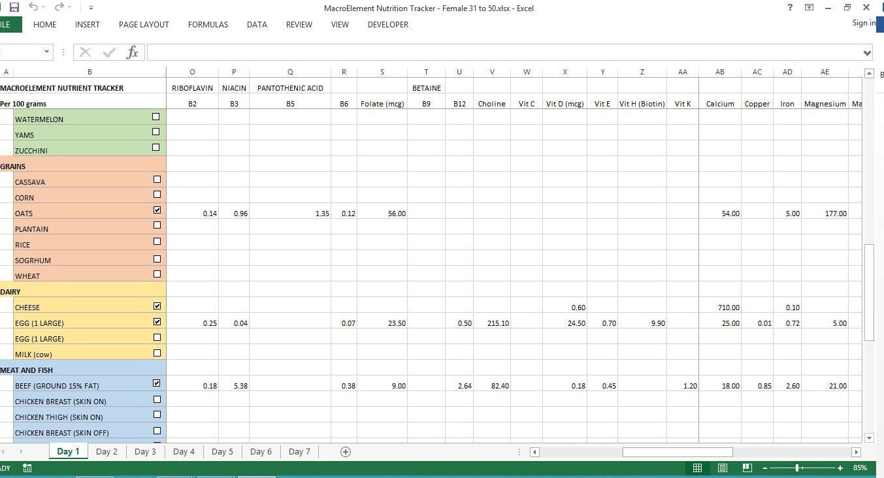The width and height of the screenshot is (884, 478).
Task: Switch to Day 5 sheet
Action: 222,452
